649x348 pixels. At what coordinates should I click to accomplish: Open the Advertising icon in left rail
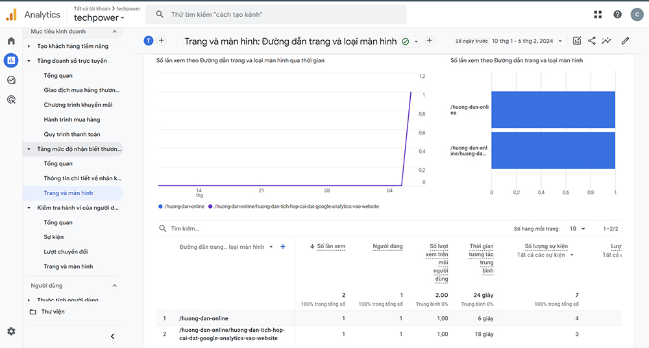coord(11,100)
